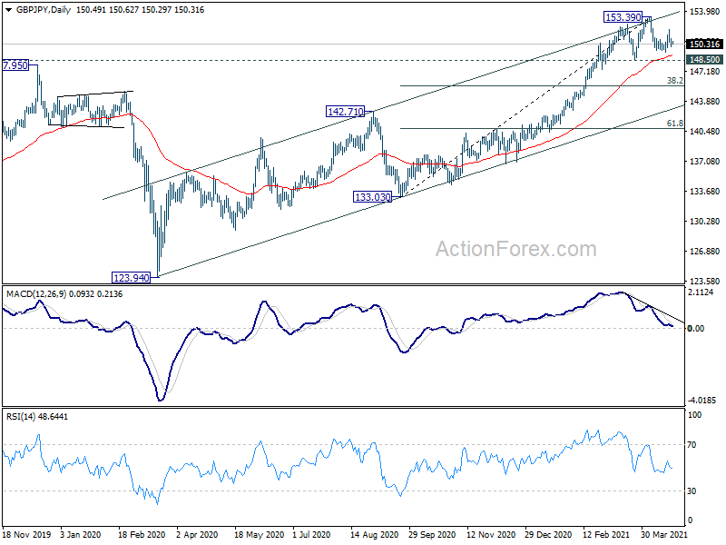Select the 142.710 high price label
The height and width of the screenshot is (545, 726).
[x=346, y=112]
